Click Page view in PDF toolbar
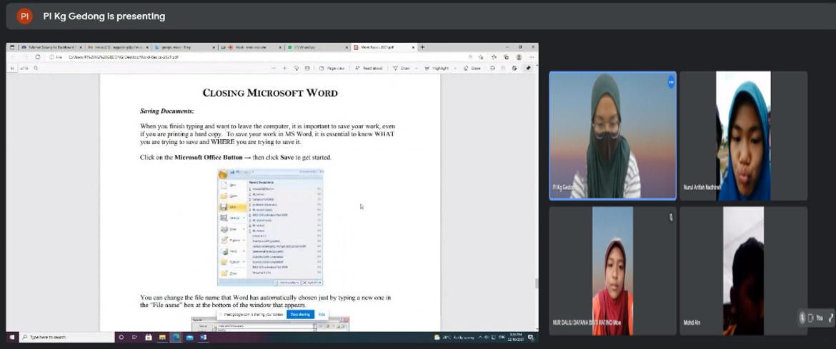836x349 pixels. (333, 69)
